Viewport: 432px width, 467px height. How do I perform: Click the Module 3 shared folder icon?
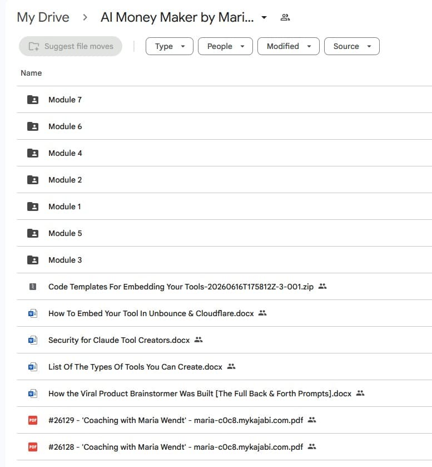33,260
